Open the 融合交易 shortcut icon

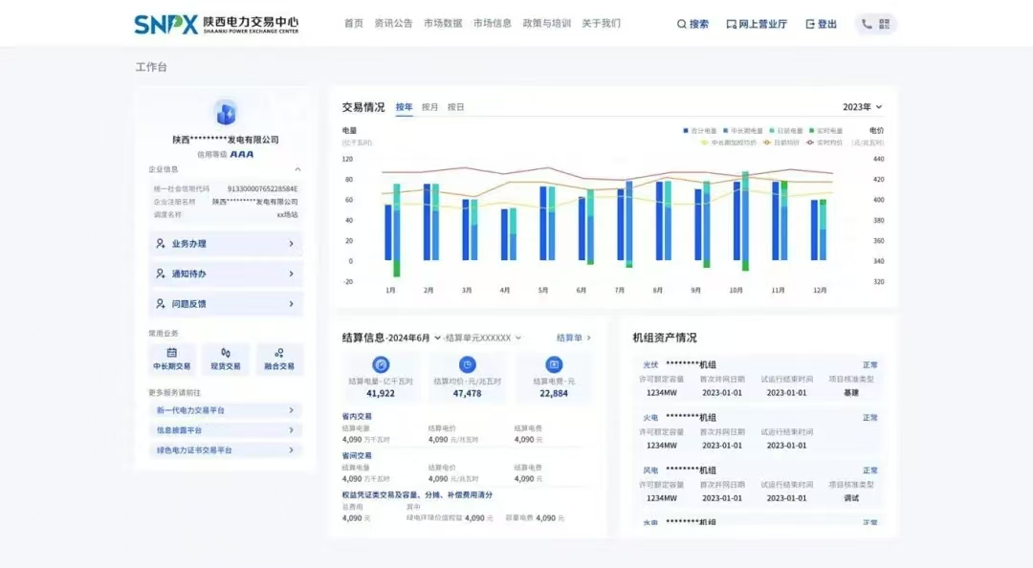[279, 353]
